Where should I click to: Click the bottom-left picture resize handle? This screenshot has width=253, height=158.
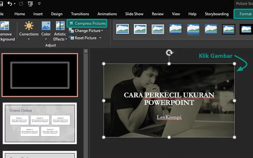point(104,137)
